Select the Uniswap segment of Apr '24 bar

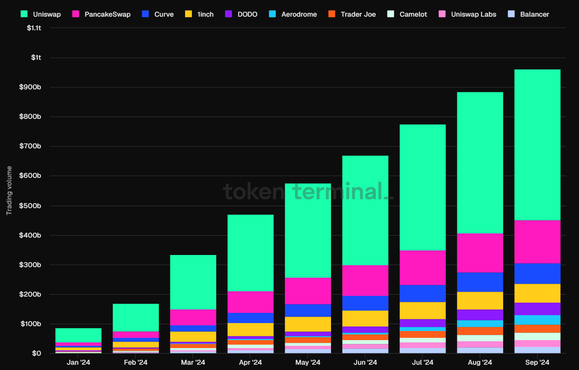coord(251,253)
